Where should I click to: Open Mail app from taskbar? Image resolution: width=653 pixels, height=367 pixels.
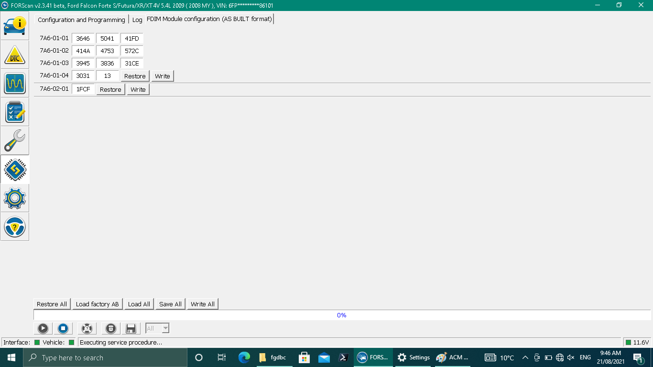point(324,357)
